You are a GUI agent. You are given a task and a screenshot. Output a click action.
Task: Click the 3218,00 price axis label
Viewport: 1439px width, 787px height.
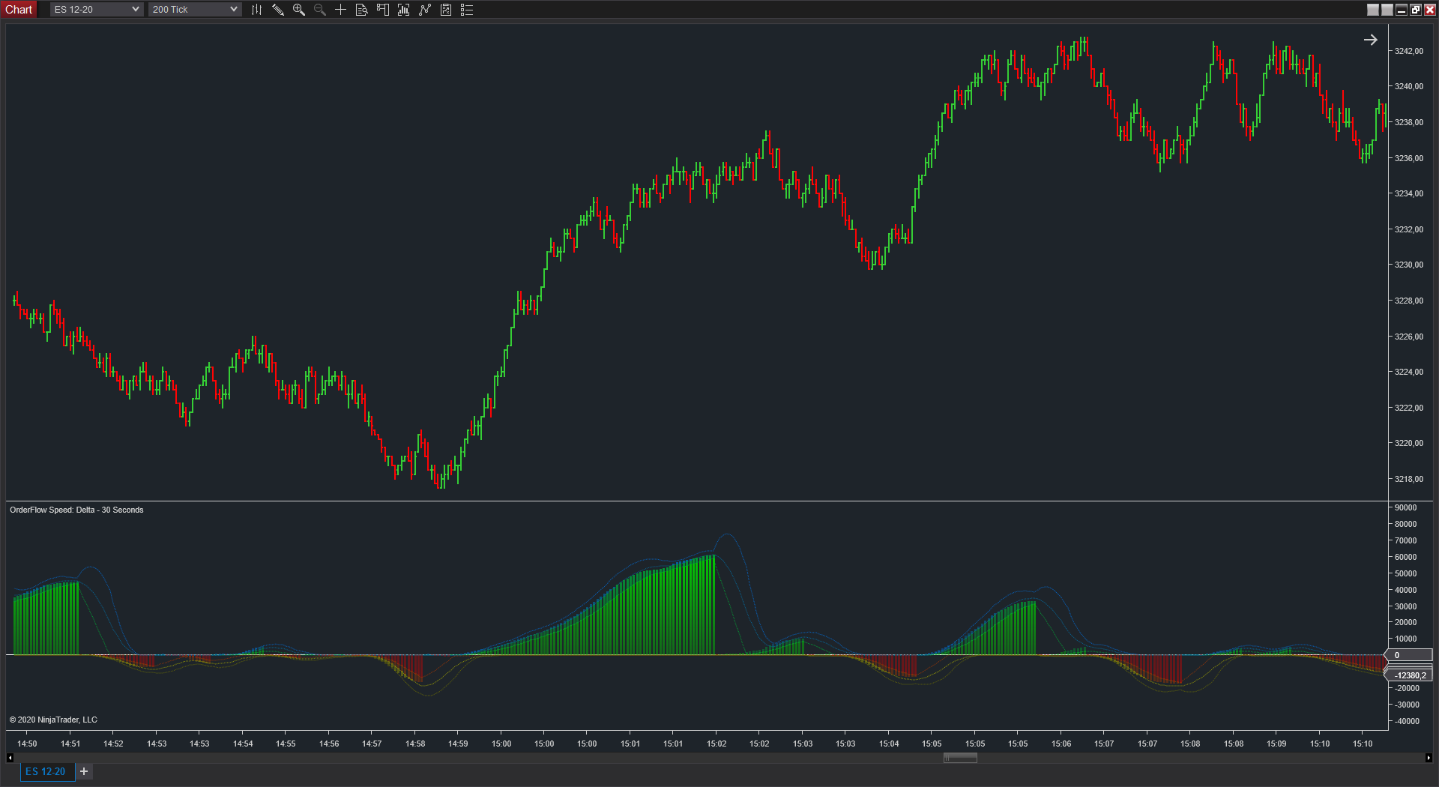click(1409, 479)
